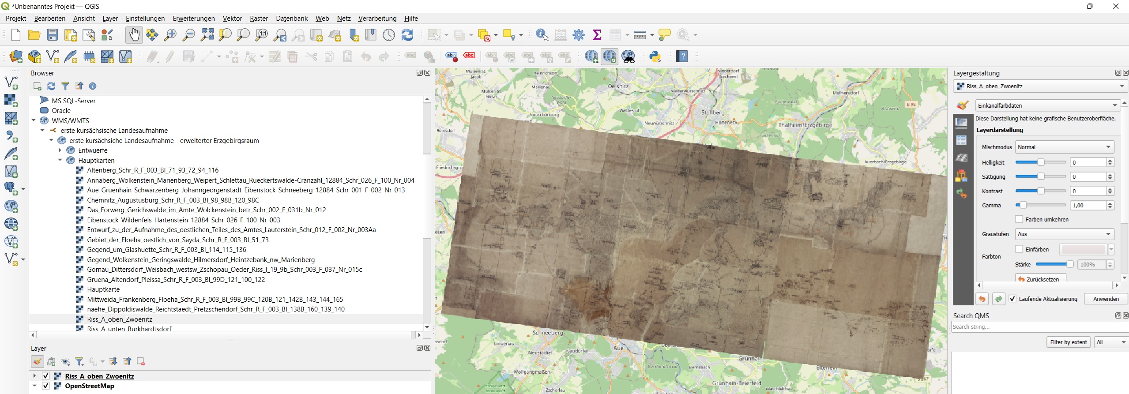Open the Vektor menu

pos(232,19)
